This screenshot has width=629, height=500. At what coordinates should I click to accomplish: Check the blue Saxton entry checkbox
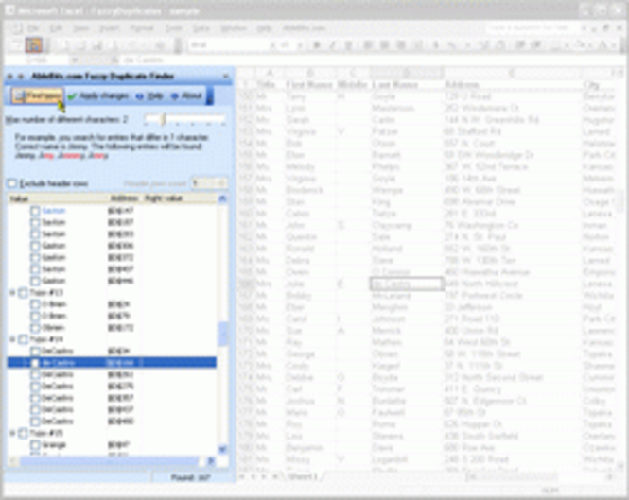click(x=35, y=211)
